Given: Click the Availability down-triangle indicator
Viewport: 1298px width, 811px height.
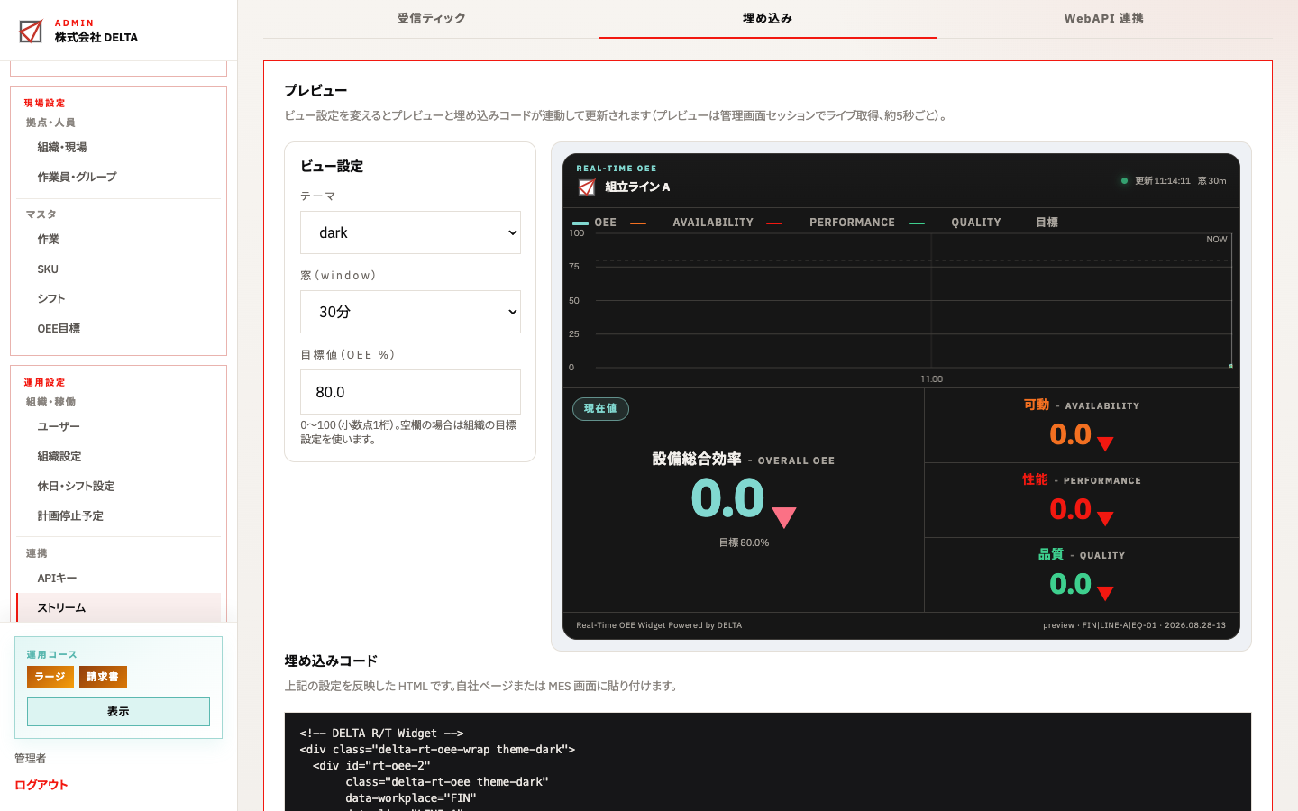Looking at the screenshot, I should [1105, 443].
